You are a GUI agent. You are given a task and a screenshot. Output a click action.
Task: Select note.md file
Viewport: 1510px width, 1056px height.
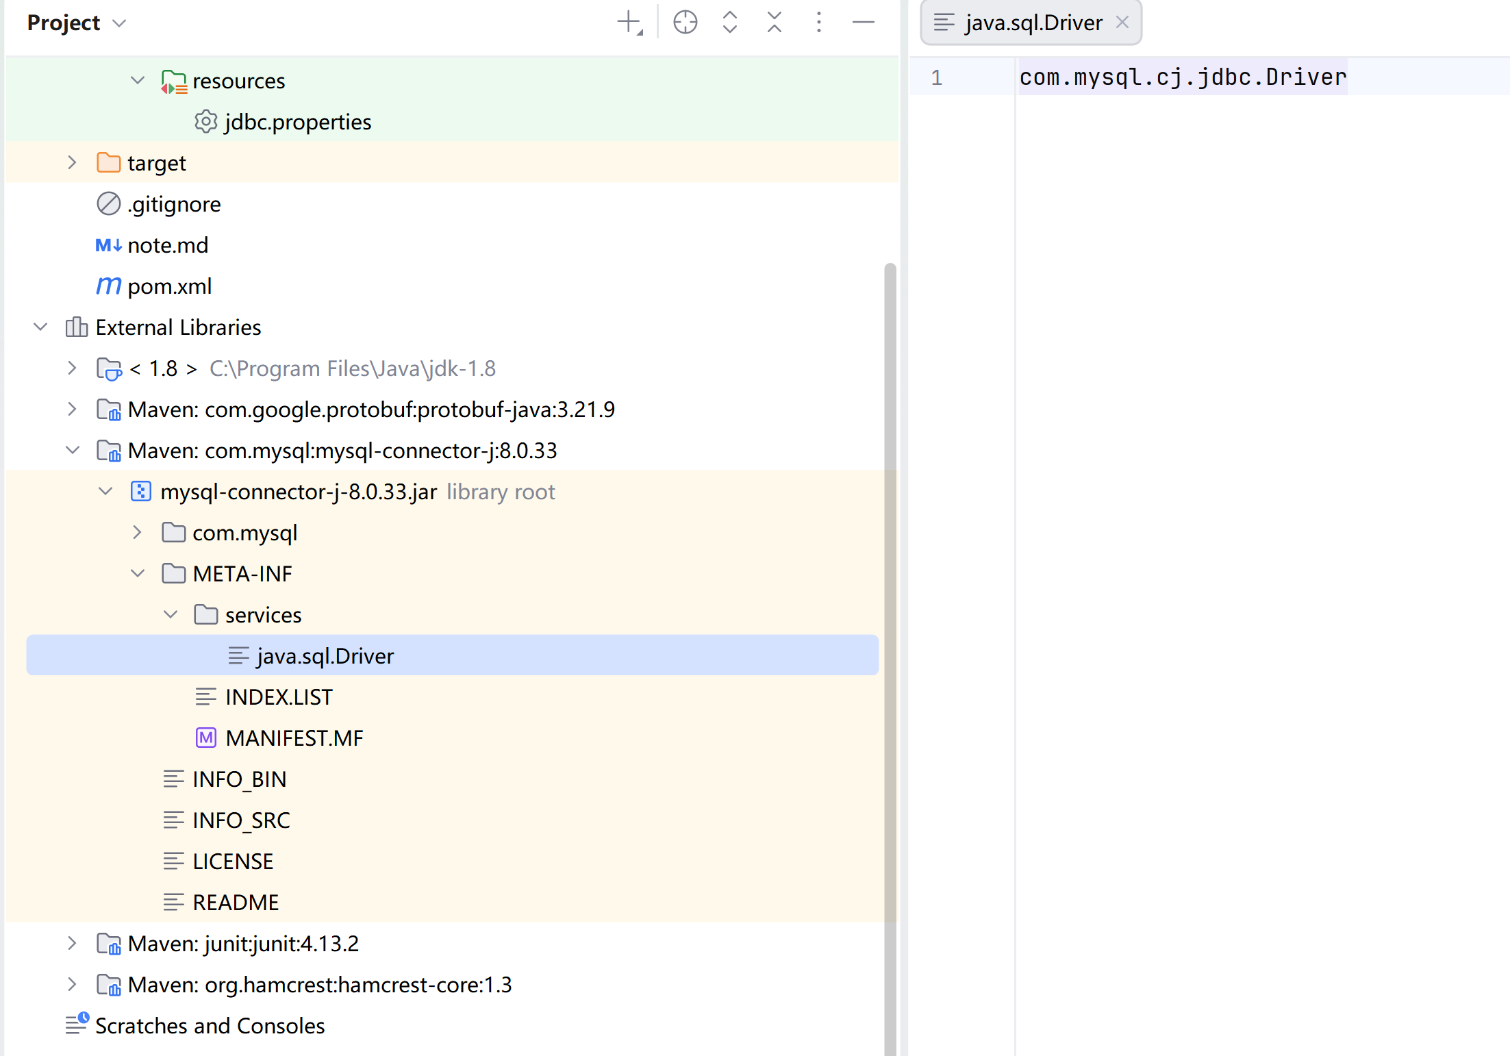(x=167, y=245)
